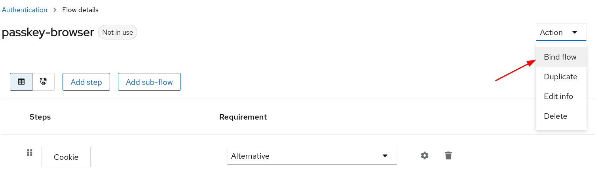Click the Not in use badge
The image size is (598, 176).
click(118, 32)
